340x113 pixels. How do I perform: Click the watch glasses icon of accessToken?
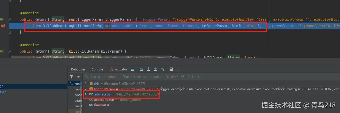[x=91, y=100]
